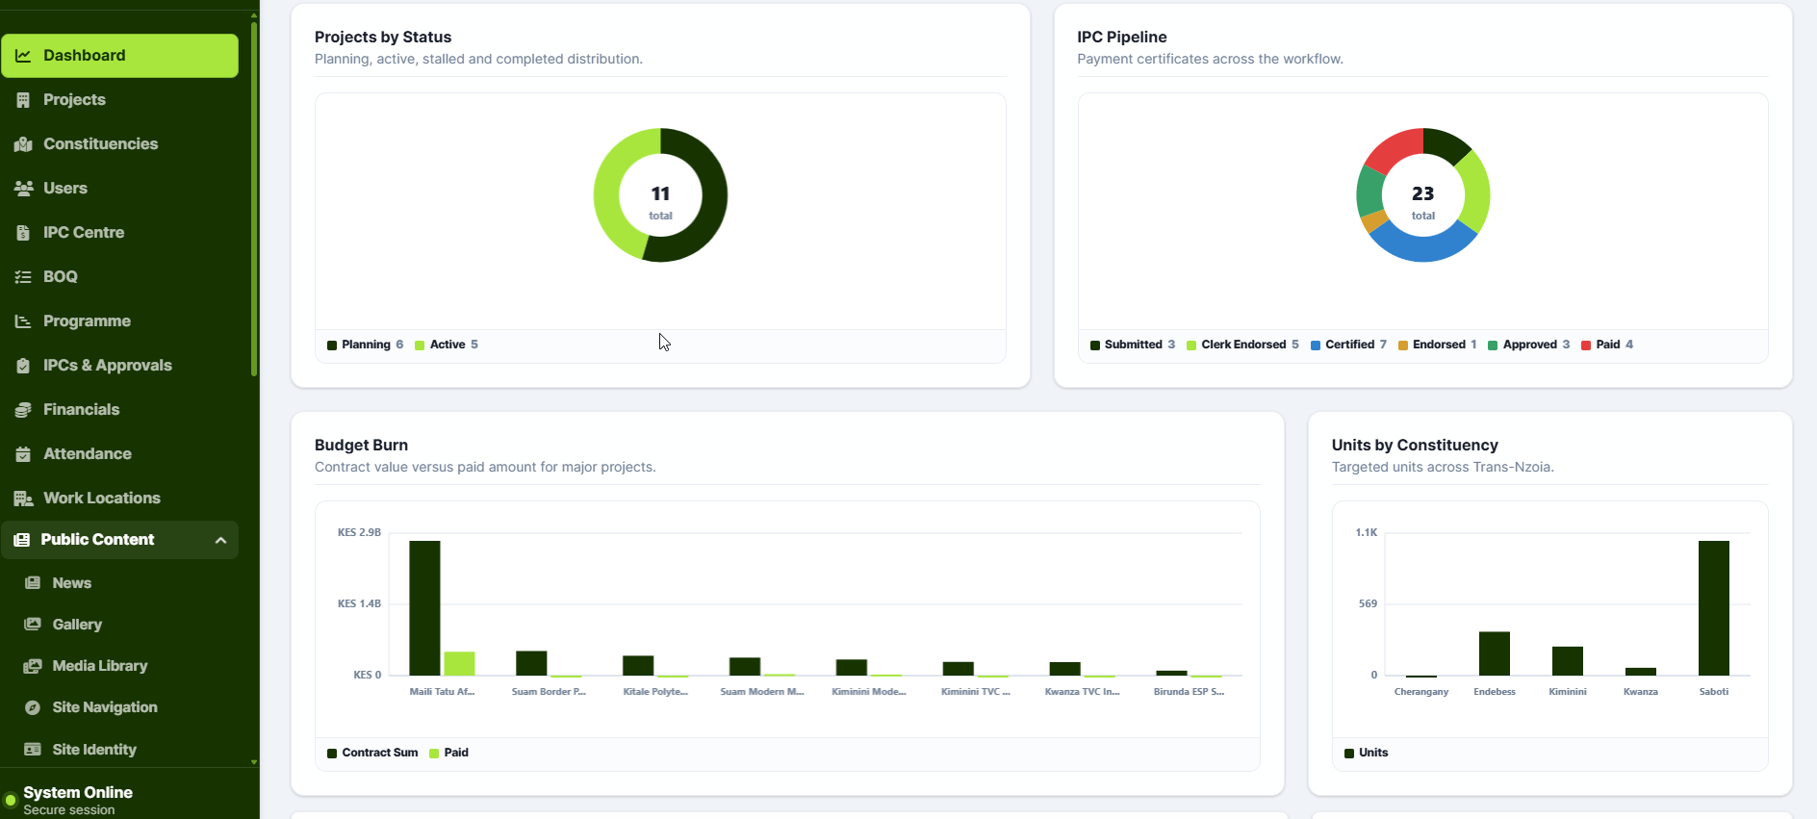The width and height of the screenshot is (1817, 819).
Task: Click the News icon in submenu
Action: pos(33,583)
